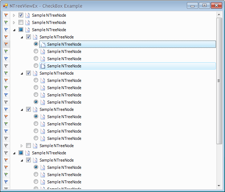This screenshot has height=192, width=225.
Task: Check the empty checkbox of second top-level node
Action: click(x=21, y=22)
